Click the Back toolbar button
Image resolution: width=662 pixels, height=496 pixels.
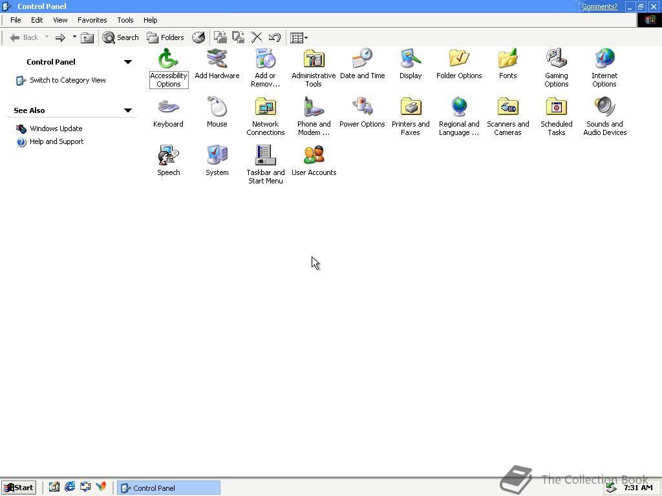click(x=24, y=37)
